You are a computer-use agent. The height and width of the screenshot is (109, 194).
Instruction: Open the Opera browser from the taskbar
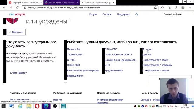click(37, 106)
